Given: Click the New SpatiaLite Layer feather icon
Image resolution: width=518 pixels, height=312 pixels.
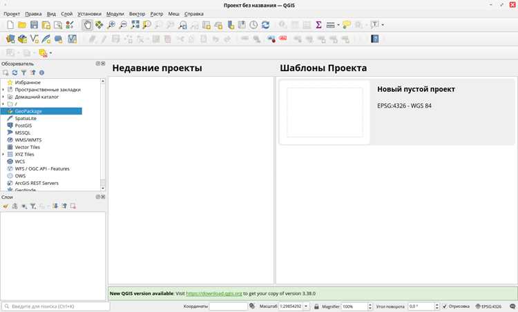Looking at the screenshot, I should click(46, 39).
